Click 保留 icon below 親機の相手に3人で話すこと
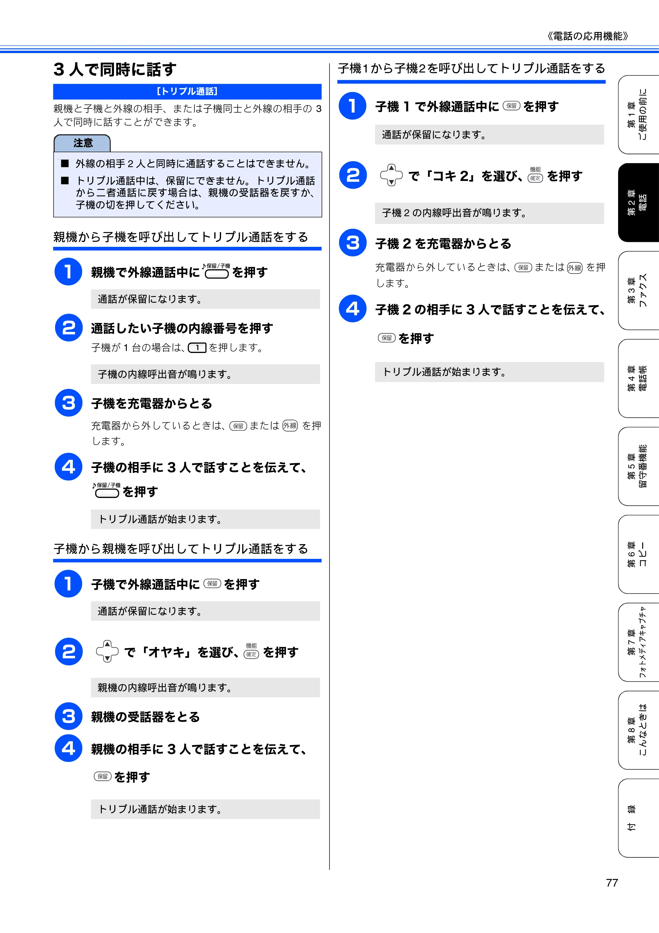 point(102,776)
